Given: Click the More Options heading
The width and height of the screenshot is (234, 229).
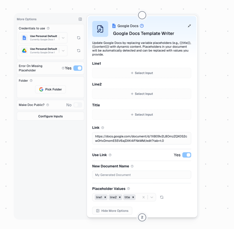Looking at the screenshot, I should pyautogui.click(x=27, y=19).
